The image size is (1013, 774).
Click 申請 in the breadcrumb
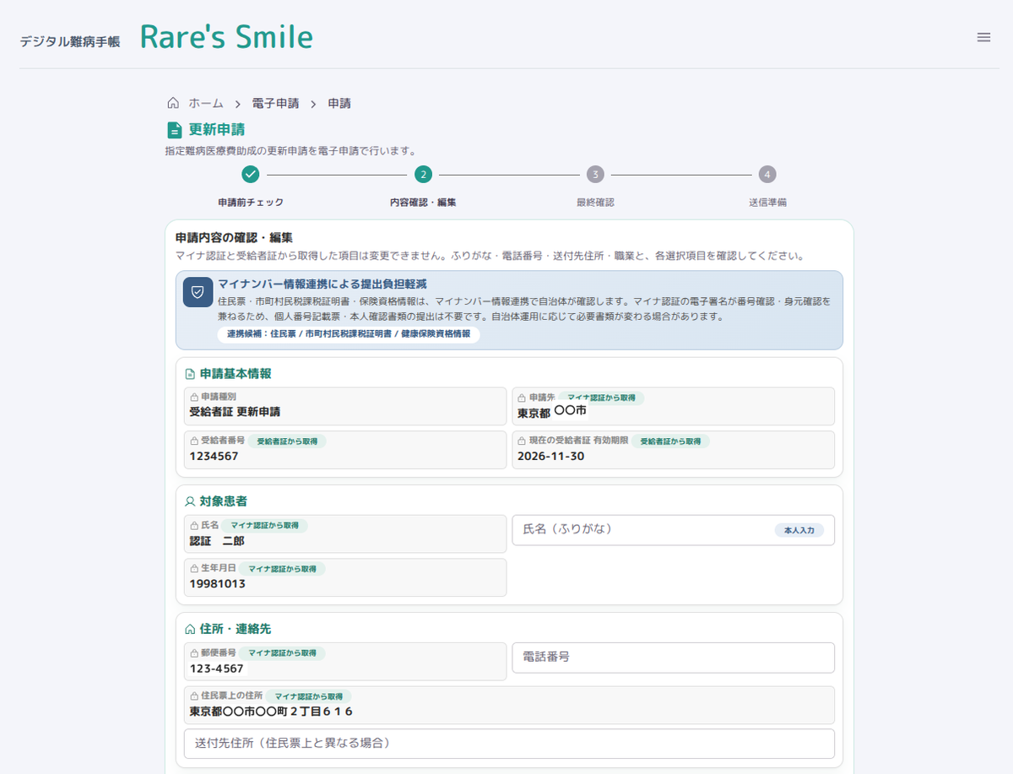point(339,103)
